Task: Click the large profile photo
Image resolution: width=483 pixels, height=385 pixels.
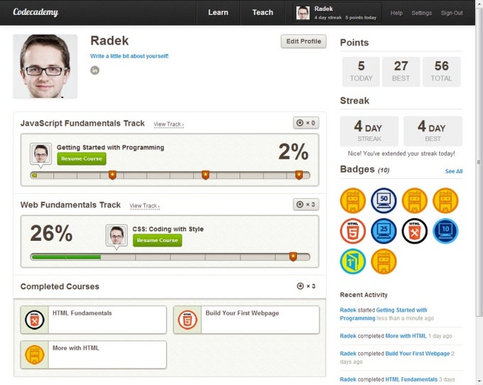Action: [x=45, y=66]
